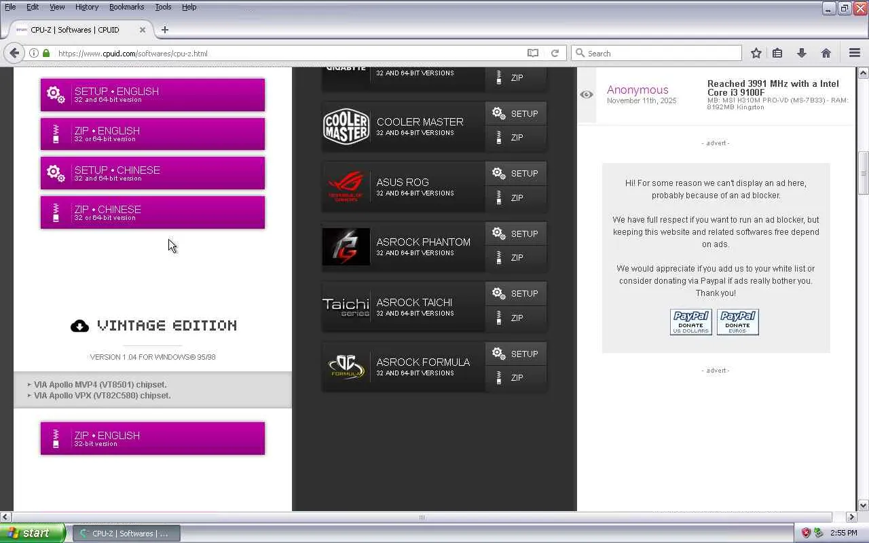Show site information icon in address bar

tap(33, 53)
